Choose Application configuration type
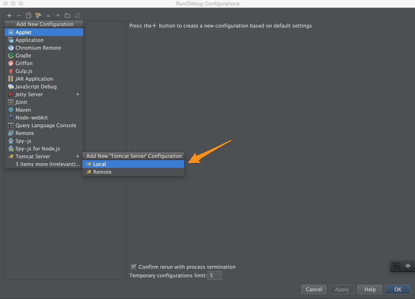Image resolution: width=415 pixels, height=299 pixels. (x=44, y=40)
